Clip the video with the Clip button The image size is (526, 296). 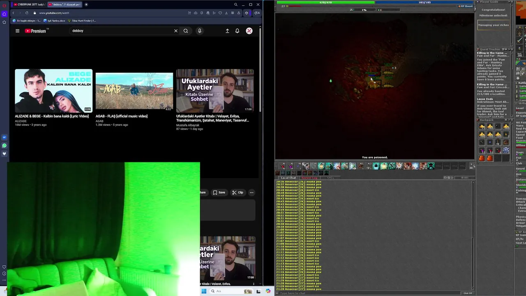click(238, 192)
